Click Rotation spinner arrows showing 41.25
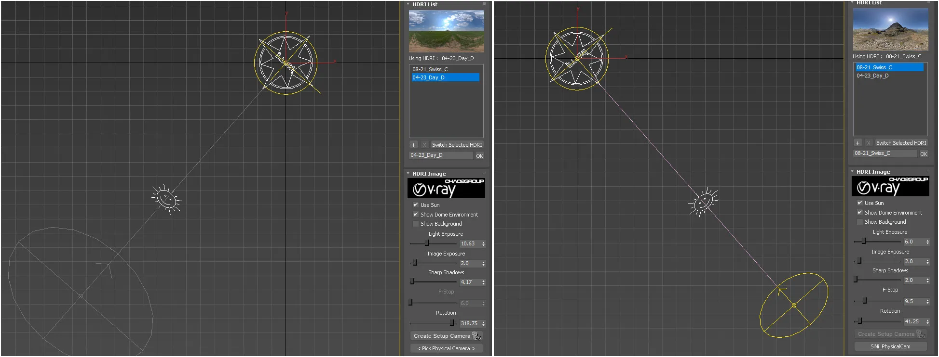Image resolution: width=939 pixels, height=357 pixels. click(927, 322)
